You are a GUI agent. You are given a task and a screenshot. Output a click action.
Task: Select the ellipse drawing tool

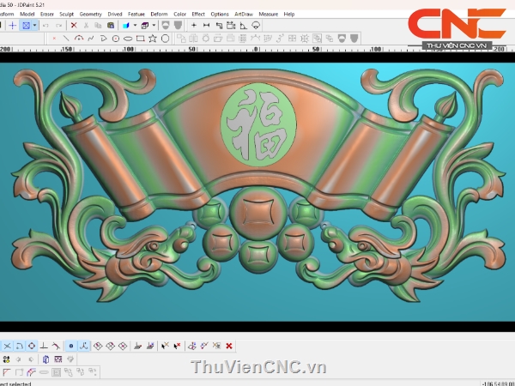click(x=128, y=39)
